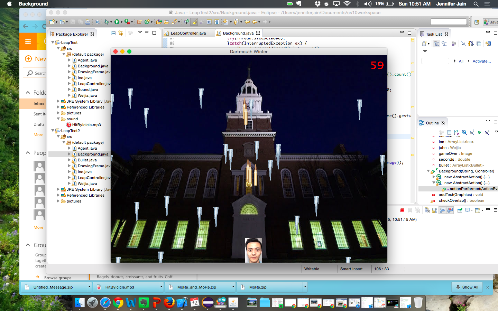Open Spotlight search in the menu bar
498x311 pixels.
tap(476, 4)
